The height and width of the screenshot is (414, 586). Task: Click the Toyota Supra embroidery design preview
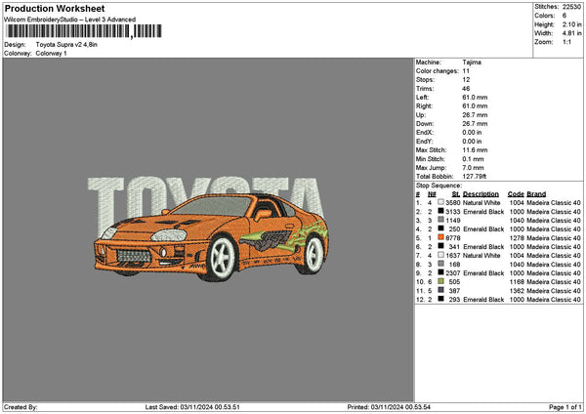point(209,228)
